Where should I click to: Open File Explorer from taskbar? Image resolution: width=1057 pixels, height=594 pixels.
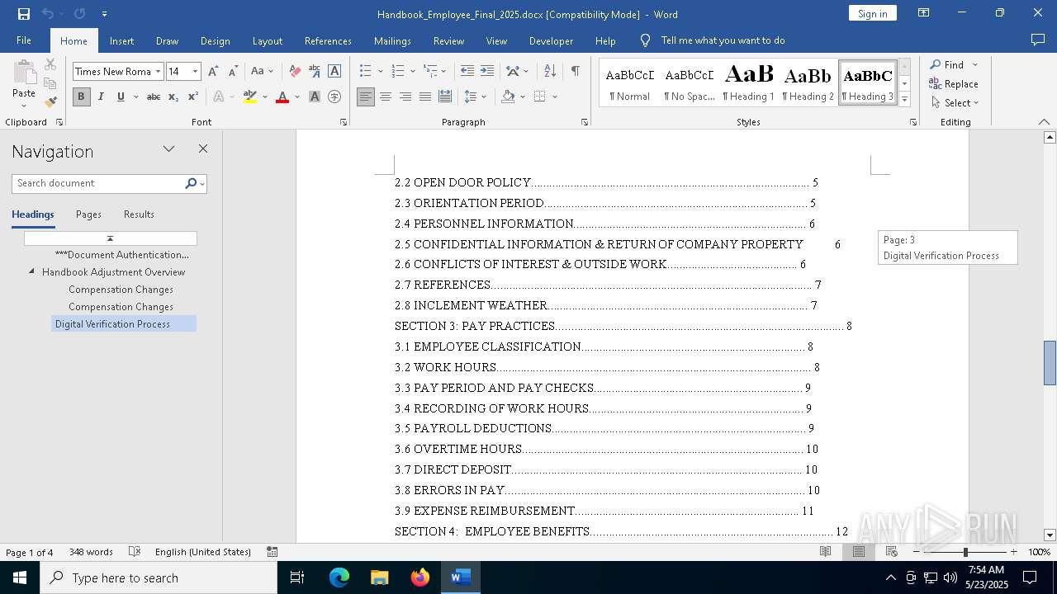tap(380, 577)
